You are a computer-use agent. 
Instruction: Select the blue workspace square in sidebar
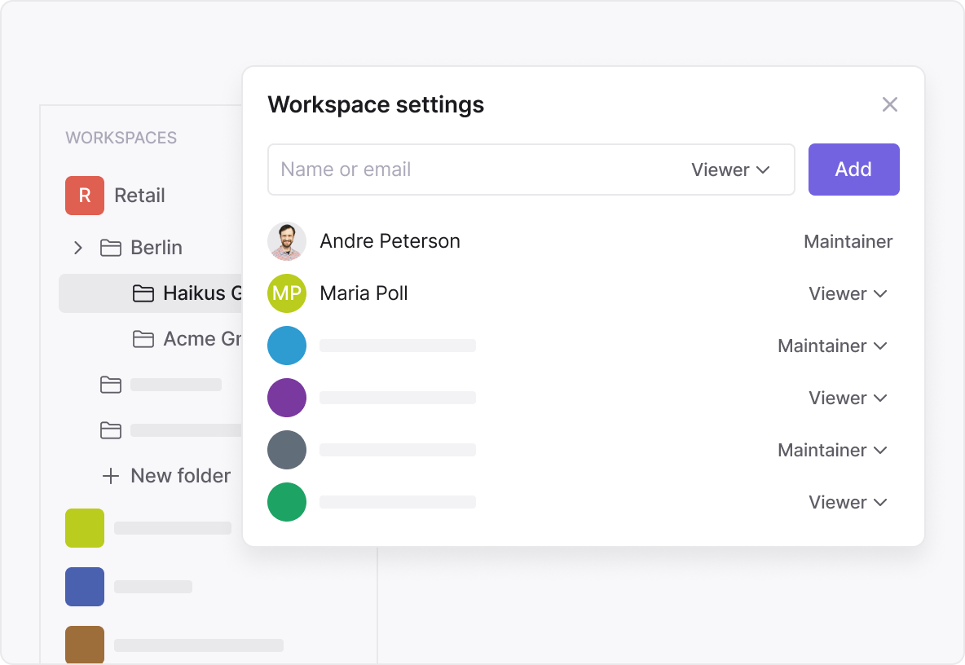point(85,587)
